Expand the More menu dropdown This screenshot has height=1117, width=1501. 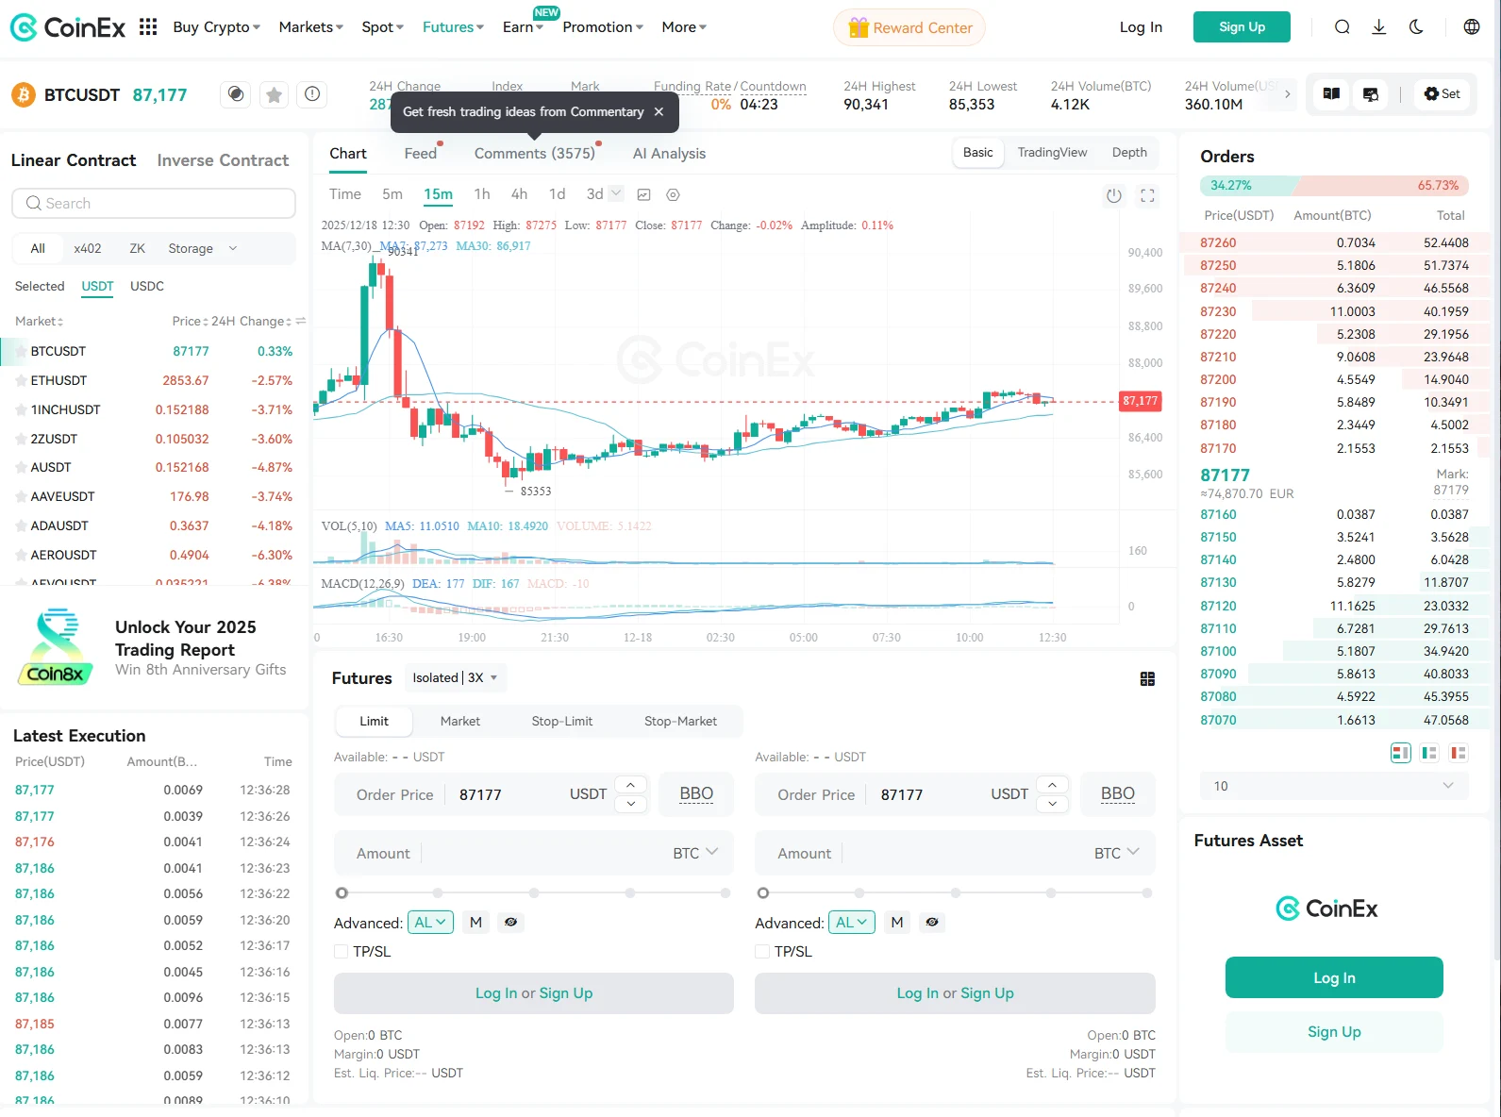[x=684, y=26]
